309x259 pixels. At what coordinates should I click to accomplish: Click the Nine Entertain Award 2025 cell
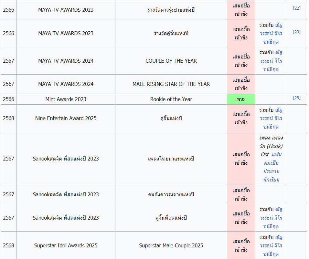[66, 119]
